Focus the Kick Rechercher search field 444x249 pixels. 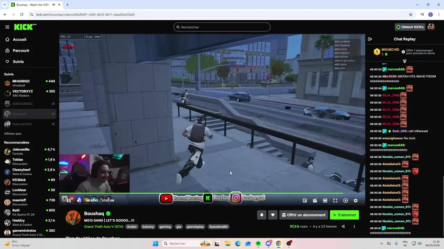222,27
